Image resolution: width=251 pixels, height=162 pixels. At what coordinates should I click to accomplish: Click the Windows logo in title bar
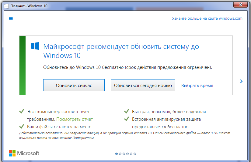6,6
